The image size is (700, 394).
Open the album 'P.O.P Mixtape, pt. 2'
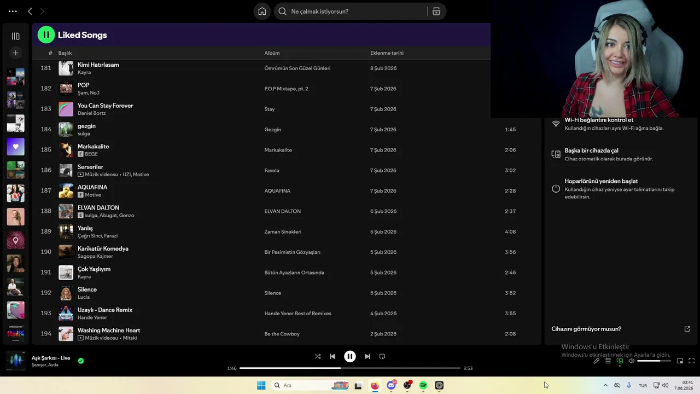pyautogui.click(x=286, y=89)
